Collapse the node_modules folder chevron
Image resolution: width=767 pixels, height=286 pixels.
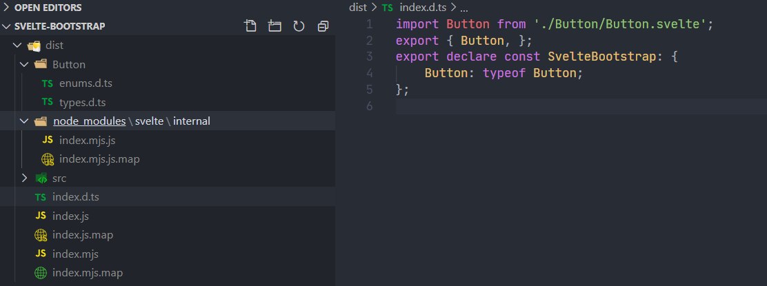24,121
